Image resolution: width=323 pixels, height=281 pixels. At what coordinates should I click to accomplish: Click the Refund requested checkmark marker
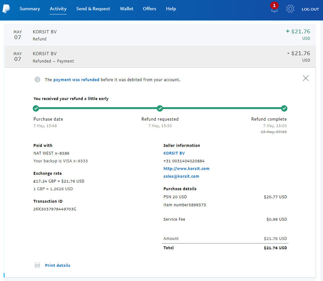coord(160,108)
